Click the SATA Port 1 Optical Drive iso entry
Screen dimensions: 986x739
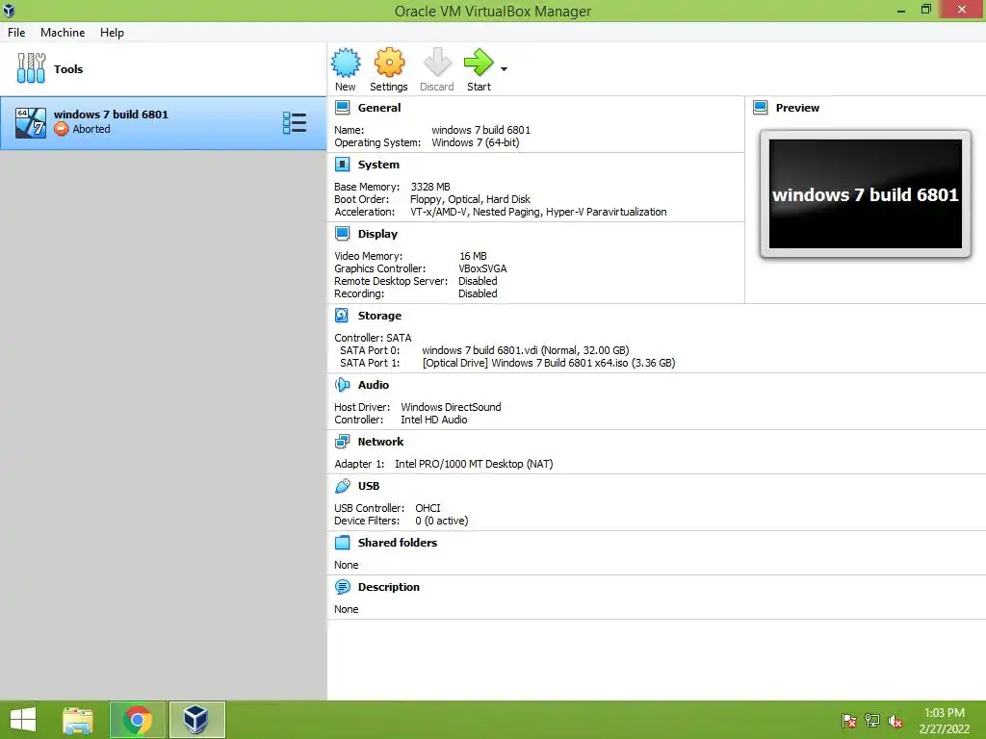(548, 363)
